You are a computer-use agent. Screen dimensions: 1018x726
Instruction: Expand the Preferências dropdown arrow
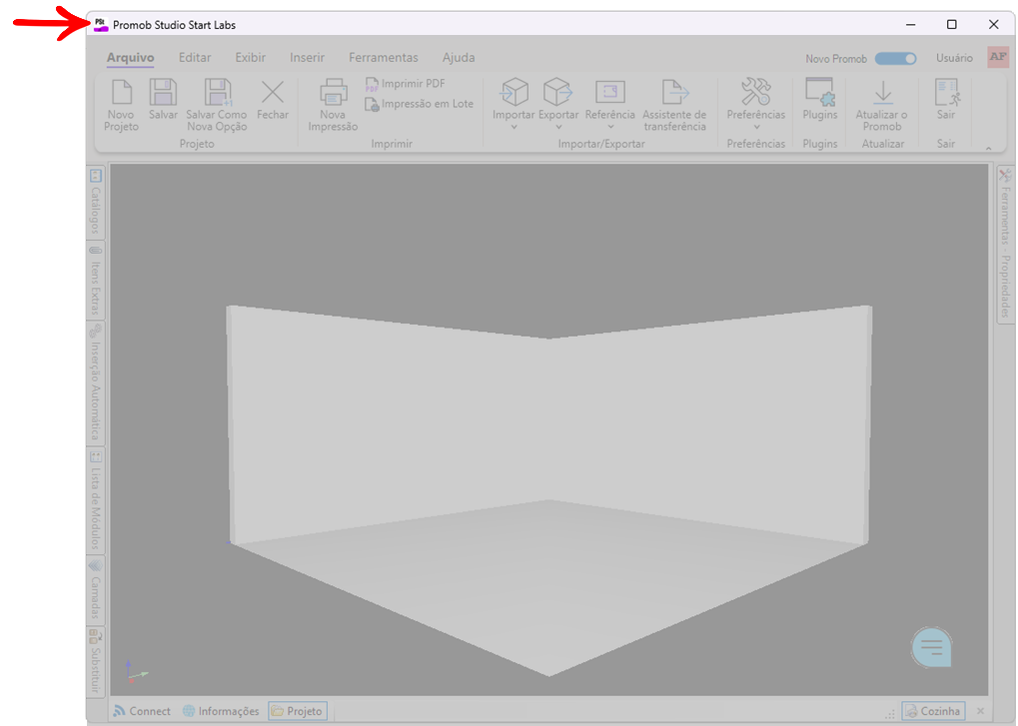(755, 127)
